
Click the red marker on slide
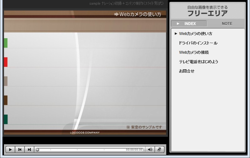pos(6,62)
